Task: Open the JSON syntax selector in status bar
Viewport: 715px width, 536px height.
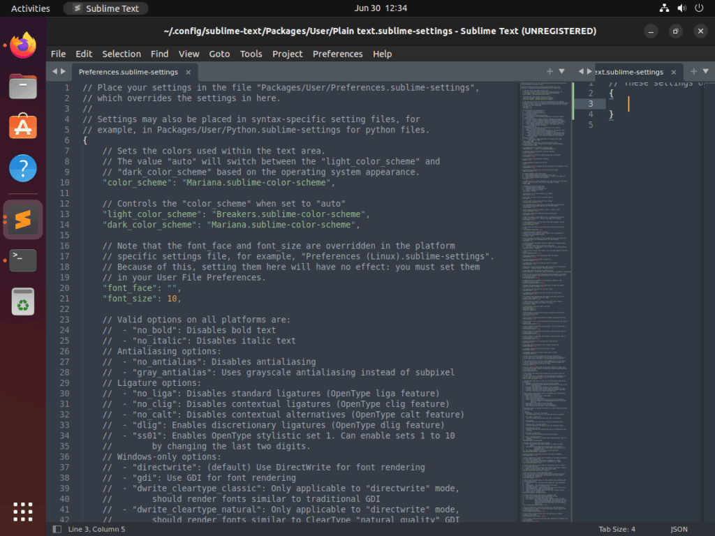Action: pos(678,529)
